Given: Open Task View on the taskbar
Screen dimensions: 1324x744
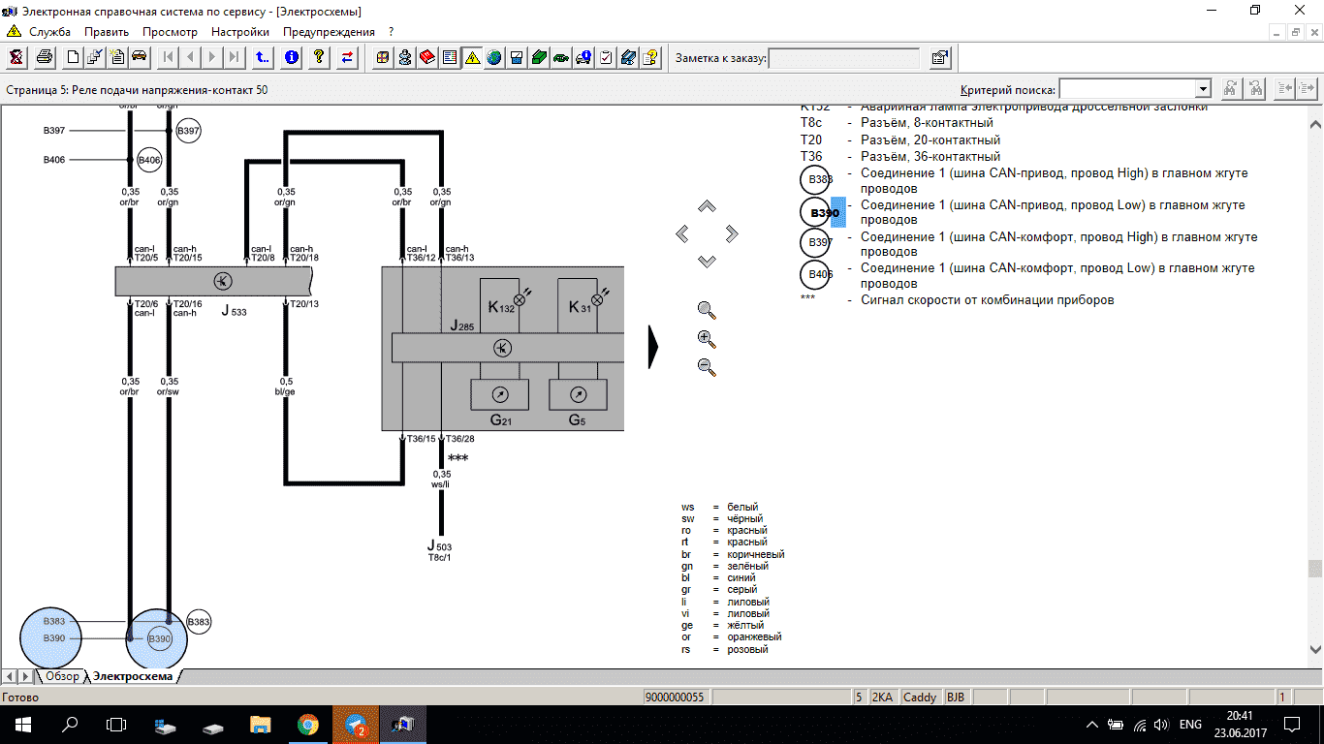Looking at the screenshot, I should click(x=116, y=724).
